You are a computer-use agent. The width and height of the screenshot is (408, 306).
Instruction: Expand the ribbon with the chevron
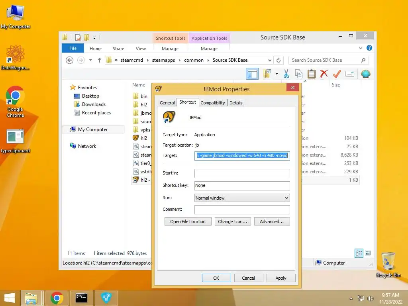tap(360, 48)
